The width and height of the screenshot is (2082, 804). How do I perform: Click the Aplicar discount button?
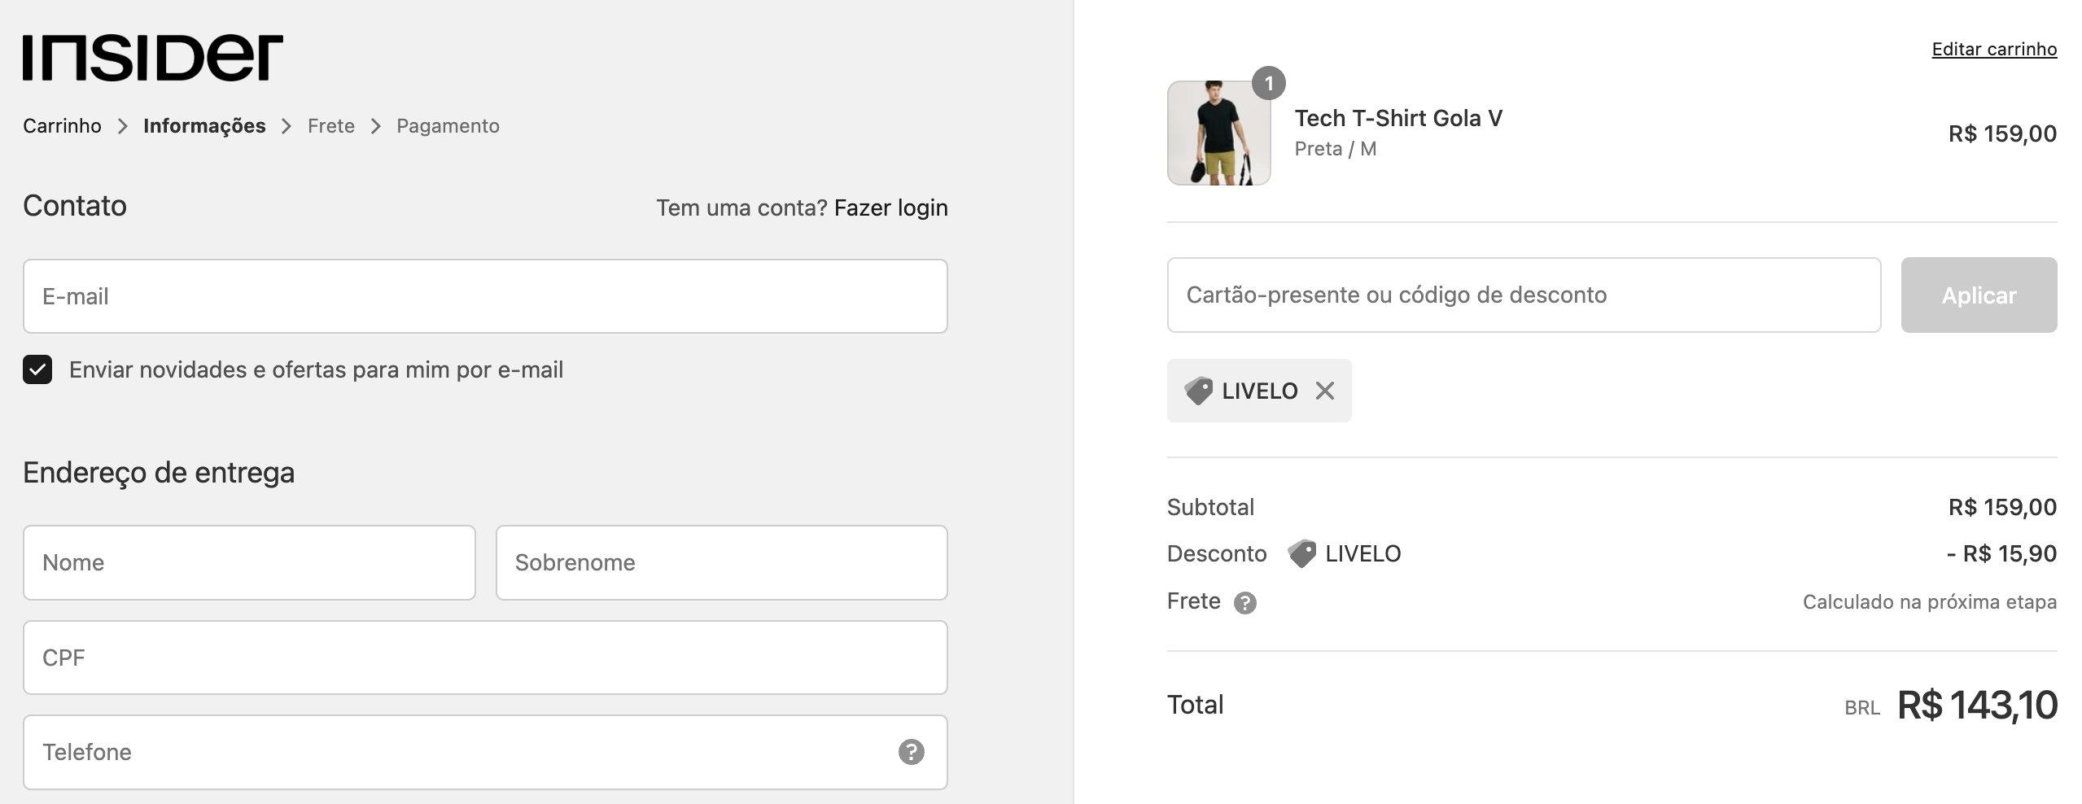[x=1979, y=295]
